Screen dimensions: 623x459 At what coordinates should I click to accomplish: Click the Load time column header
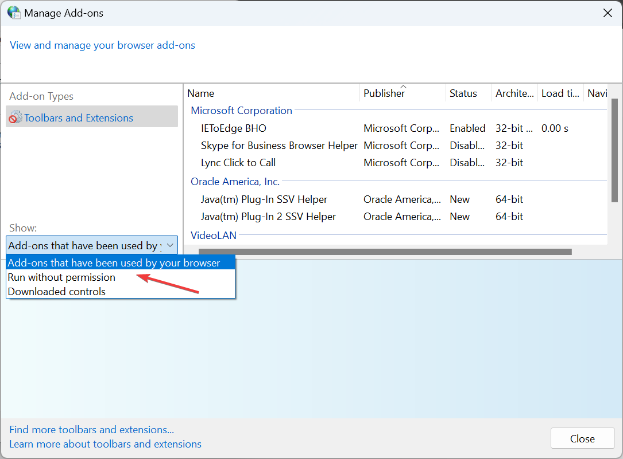click(560, 93)
